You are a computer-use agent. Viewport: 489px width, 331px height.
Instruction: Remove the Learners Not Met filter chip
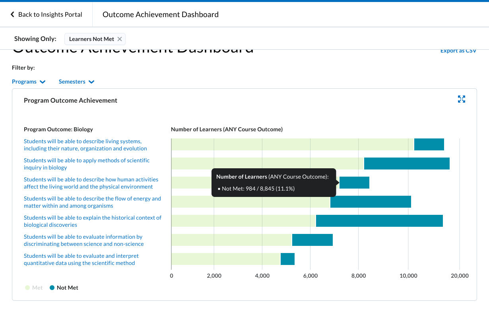coord(120,39)
